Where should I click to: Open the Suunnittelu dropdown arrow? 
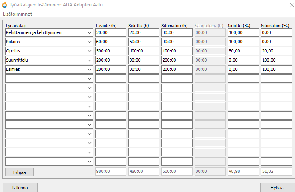(x=89, y=60)
